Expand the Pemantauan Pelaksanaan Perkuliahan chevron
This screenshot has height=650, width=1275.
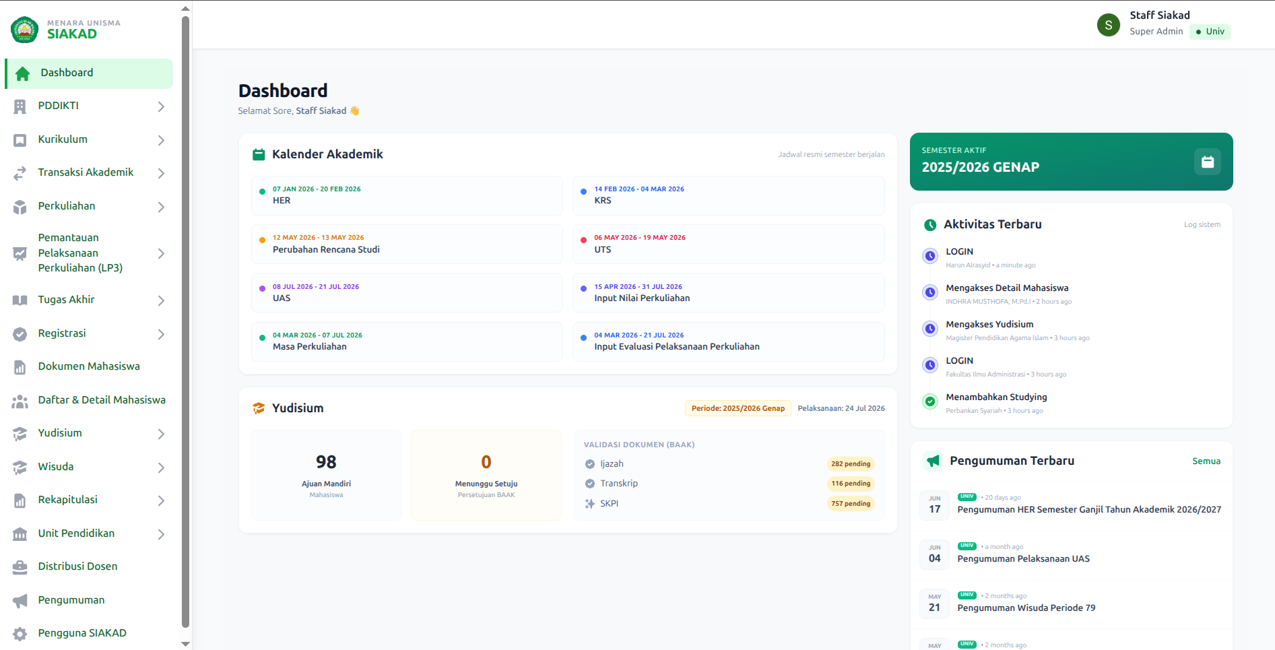pos(161,253)
